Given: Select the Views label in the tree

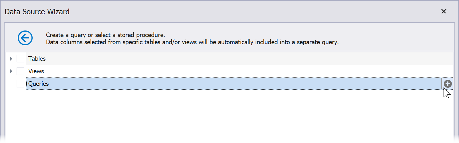Looking at the screenshot, I should pos(36,71).
